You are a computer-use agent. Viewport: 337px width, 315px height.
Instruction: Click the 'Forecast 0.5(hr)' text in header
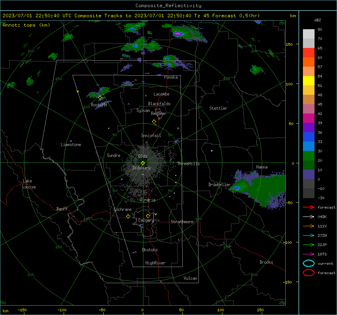[236, 16]
